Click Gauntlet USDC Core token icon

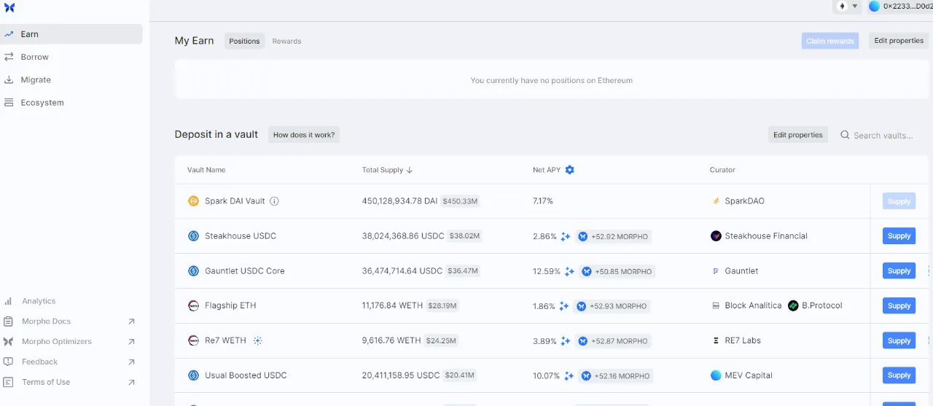pyautogui.click(x=193, y=271)
